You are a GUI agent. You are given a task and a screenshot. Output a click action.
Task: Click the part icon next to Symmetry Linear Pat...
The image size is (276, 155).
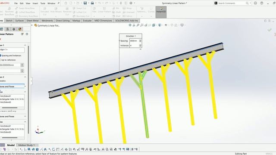35,25
